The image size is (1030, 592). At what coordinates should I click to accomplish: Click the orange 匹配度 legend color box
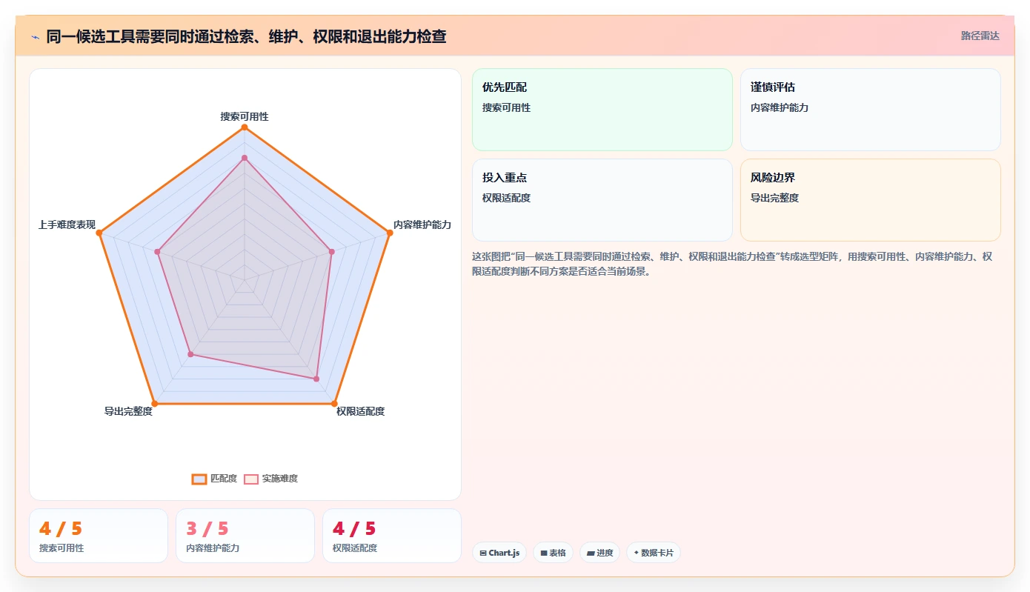pos(199,479)
